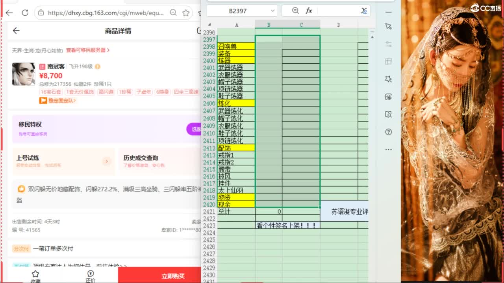Open the 稳定固定队 link
The width and height of the screenshot is (504, 283).
62,101
